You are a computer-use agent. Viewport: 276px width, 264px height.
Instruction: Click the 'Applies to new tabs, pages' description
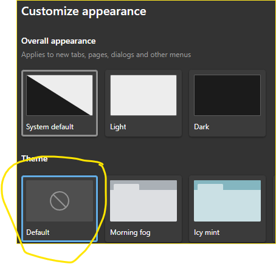(x=106, y=55)
